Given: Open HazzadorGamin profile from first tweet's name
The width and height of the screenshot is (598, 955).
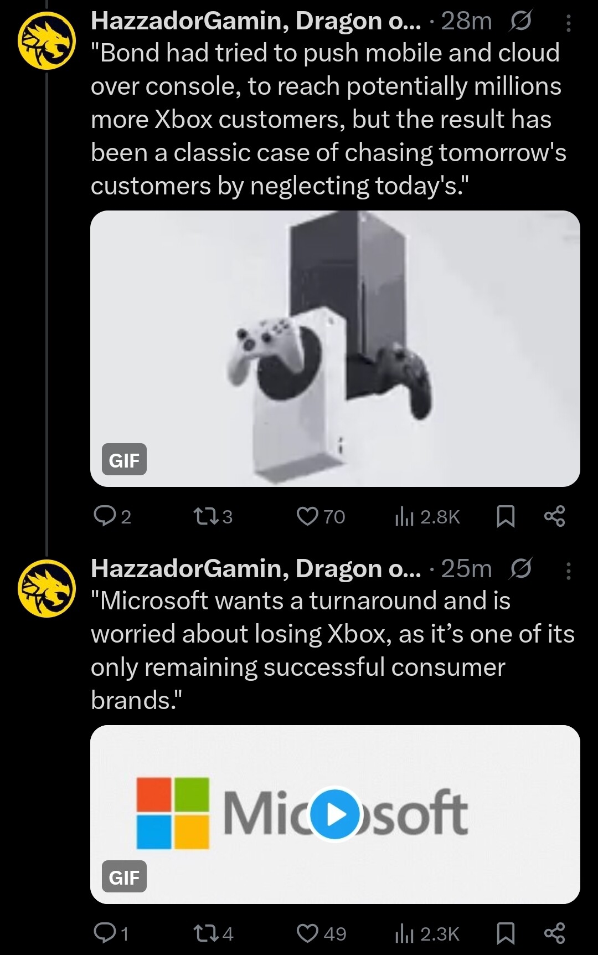Looking at the screenshot, I should point(255,21).
